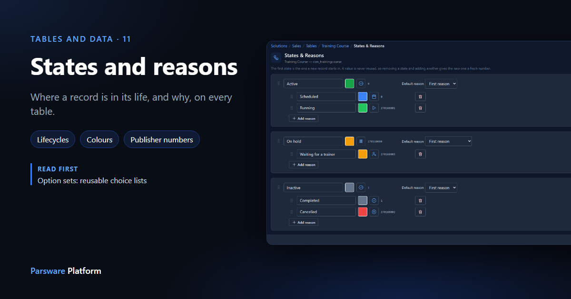Open Default reason dropdown for the Active state
The height and width of the screenshot is (299, 571).
pyautogui.click(x=441, y=84)
